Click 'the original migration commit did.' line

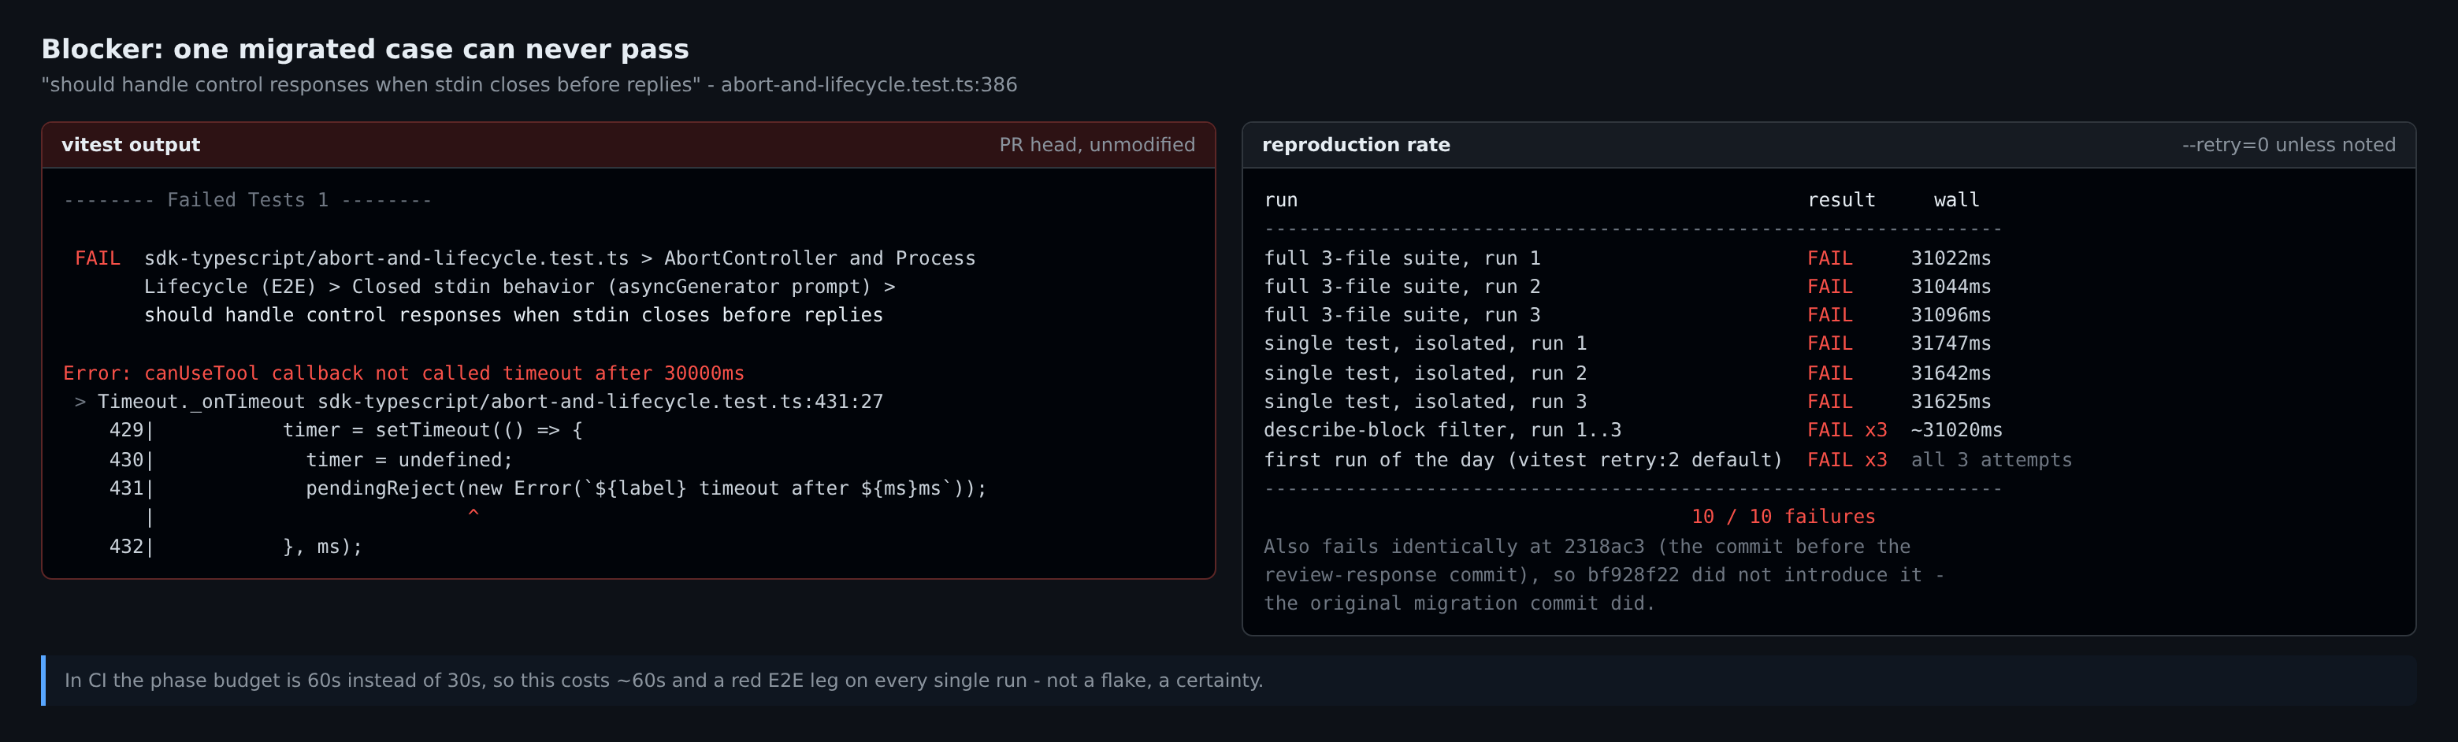(x=1459, y=603)
